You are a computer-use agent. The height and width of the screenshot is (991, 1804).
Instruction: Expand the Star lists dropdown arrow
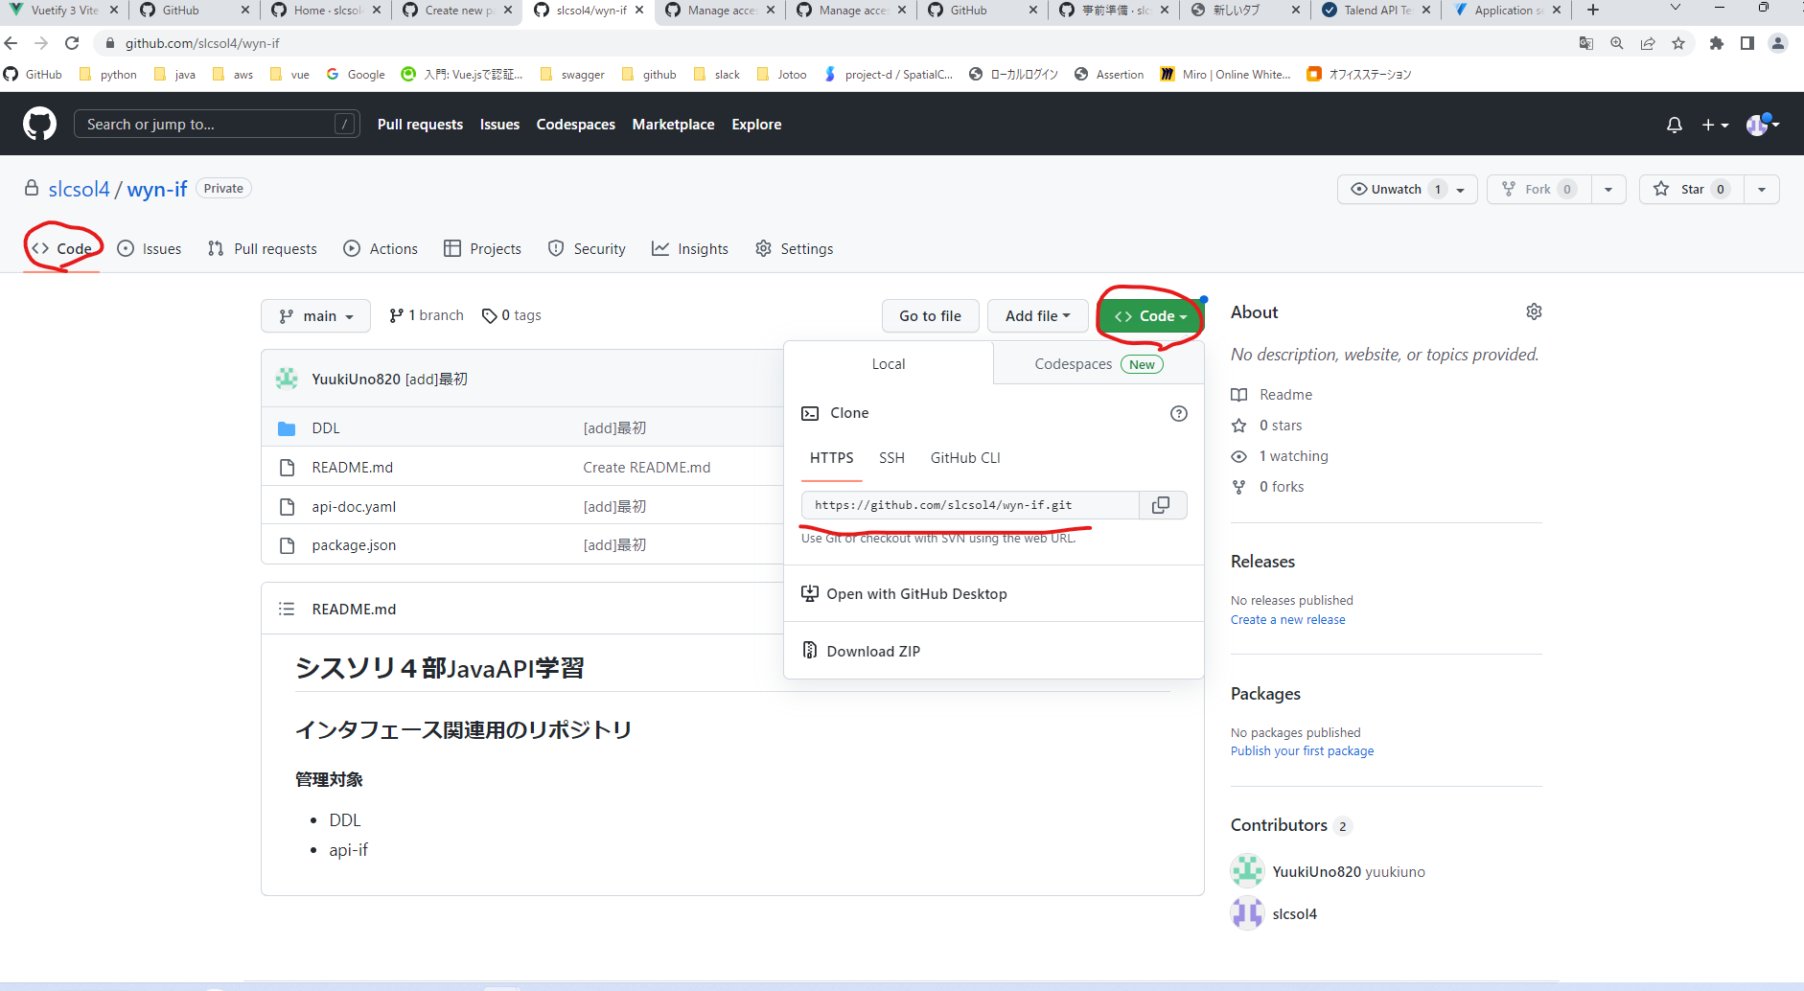pos(1762,190)
